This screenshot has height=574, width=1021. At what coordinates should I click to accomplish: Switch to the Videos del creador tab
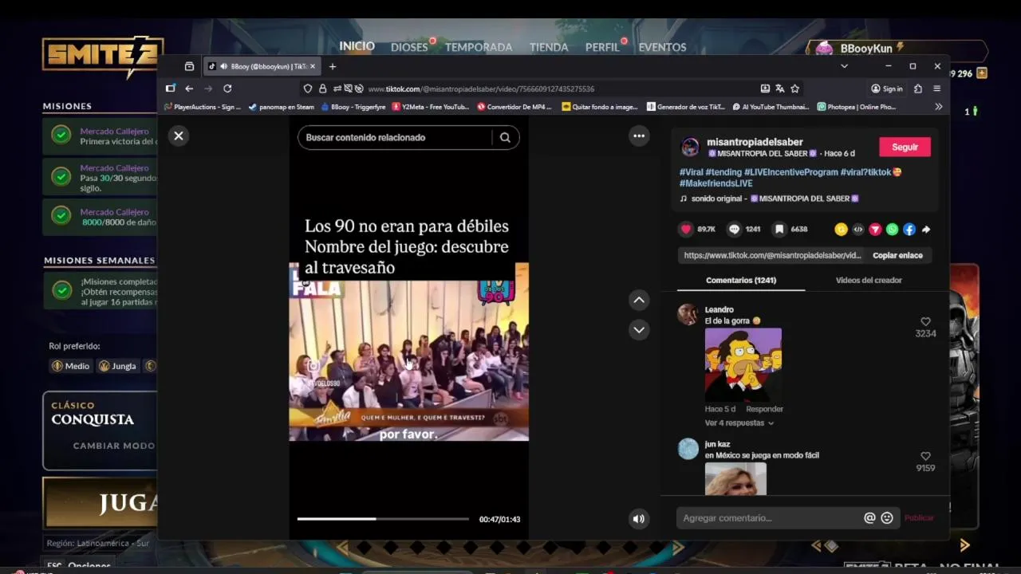click(869, 280)
